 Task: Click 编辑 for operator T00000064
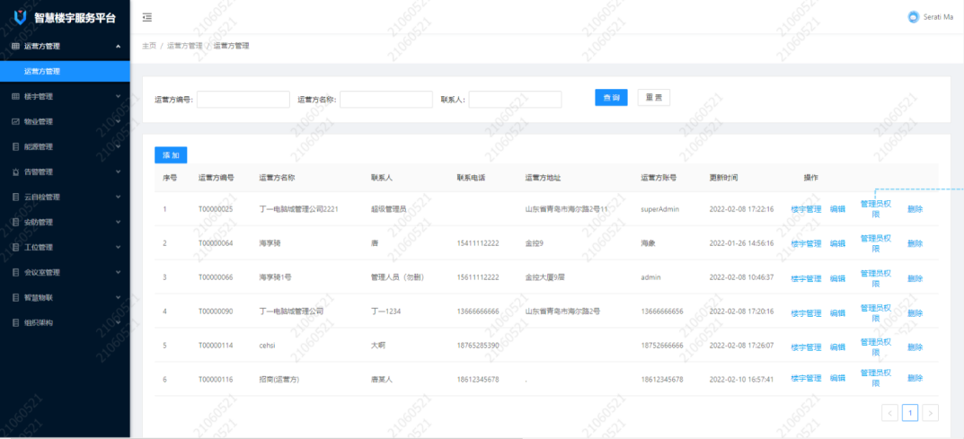click(x=837, y=243)
